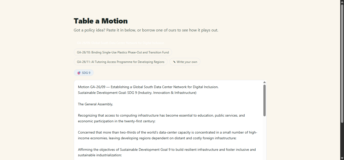
Task: Click the target icon in SDG 9 badge
Action: (x=79, y=73)
